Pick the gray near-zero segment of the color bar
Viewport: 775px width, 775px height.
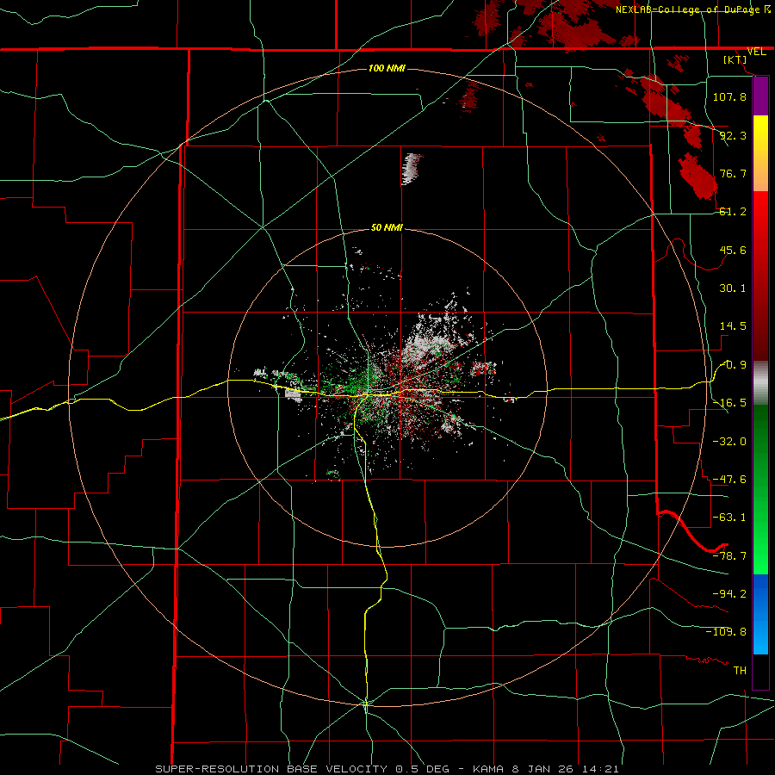click(760, 383)
